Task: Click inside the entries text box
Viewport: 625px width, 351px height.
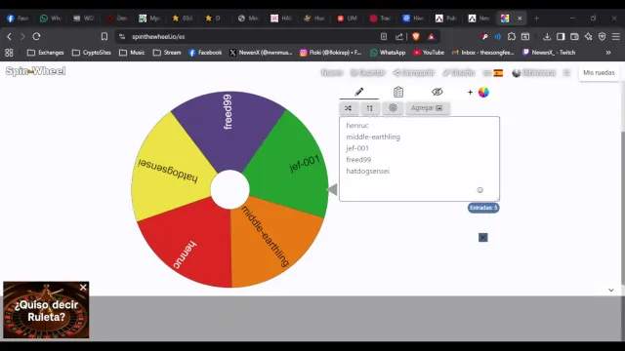Action: pos(419,159)
